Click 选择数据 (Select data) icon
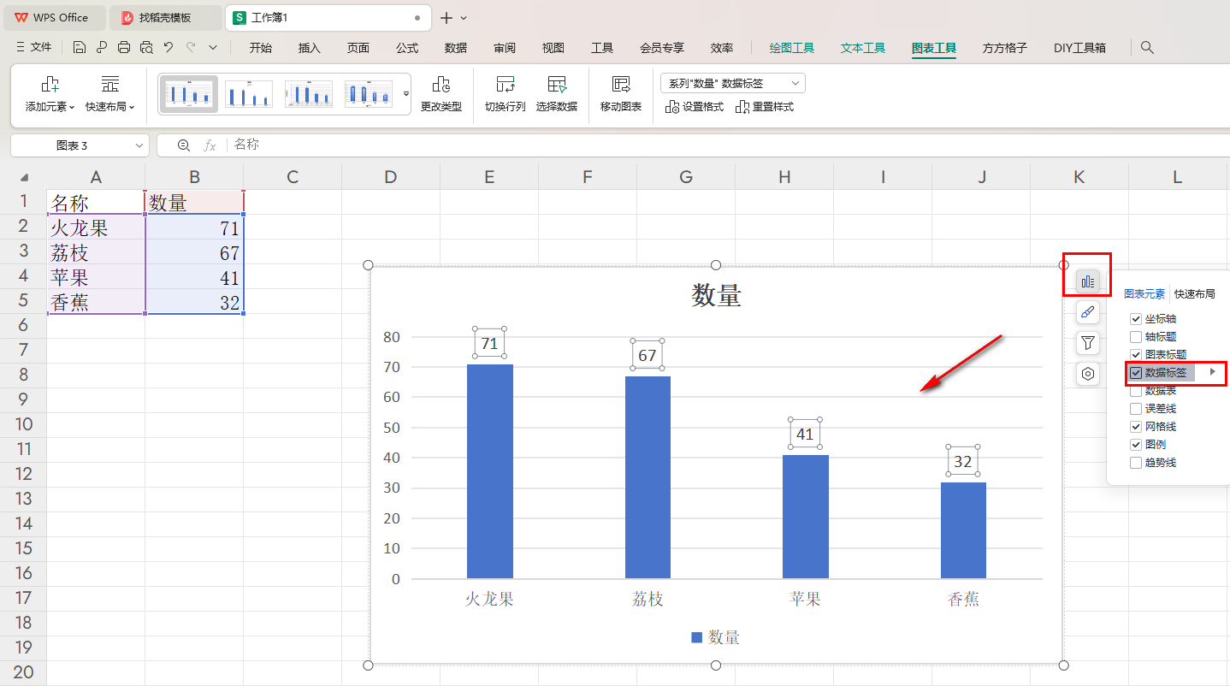The width and height of the screenshot is (1230, 686). 557,85
